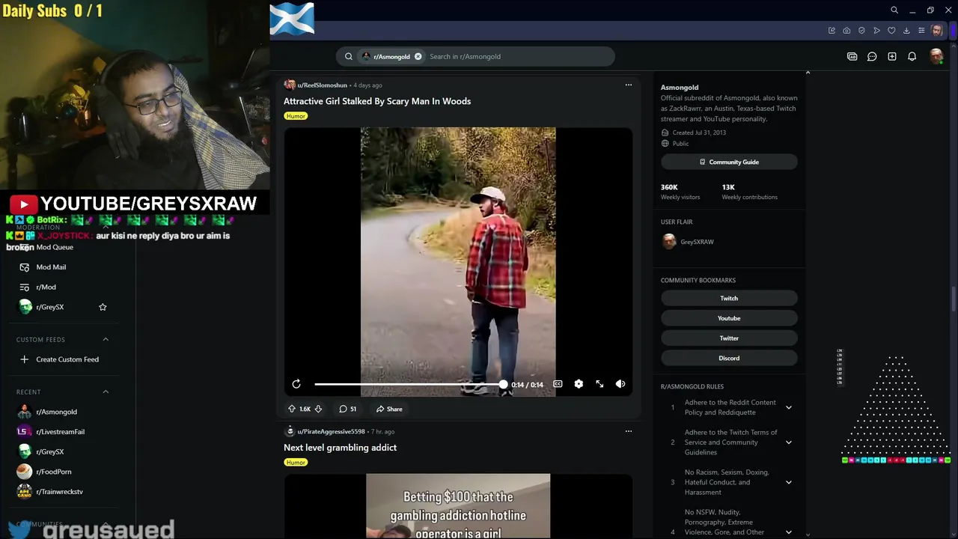This screenshot has width=958, height=539.
Task: Upvote the Attractive Girl Stalked post
Action: coord(292,409)
